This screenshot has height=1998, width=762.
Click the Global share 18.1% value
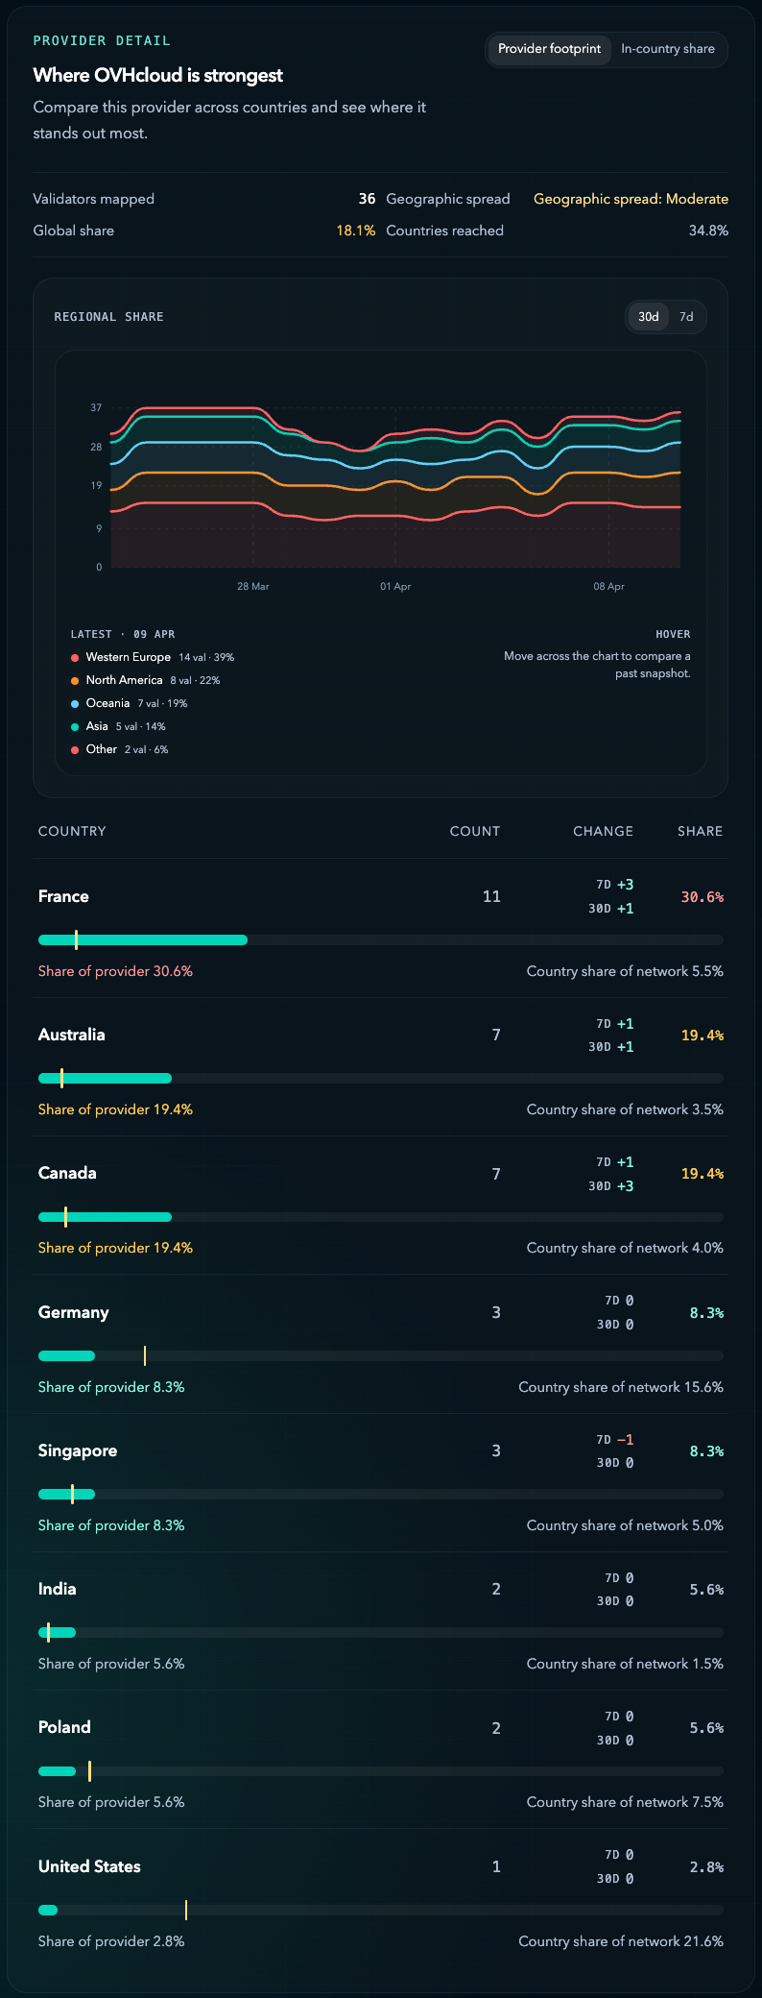point(353,231)
